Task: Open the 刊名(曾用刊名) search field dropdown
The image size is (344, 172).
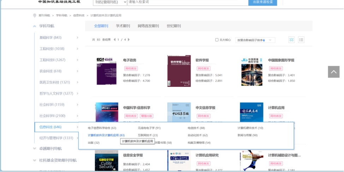Action: (110, 2)
